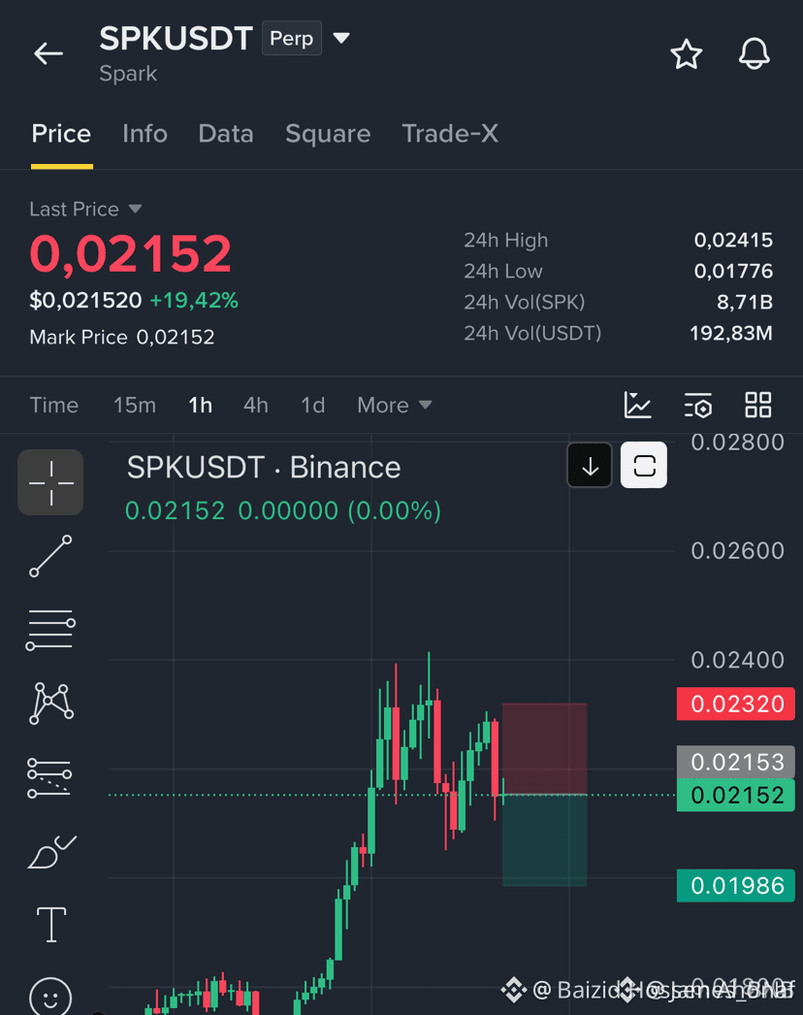This screenshot has width=803, height=1015.
Task: Switch to the Data tab
Action: (x=226, y=134)
